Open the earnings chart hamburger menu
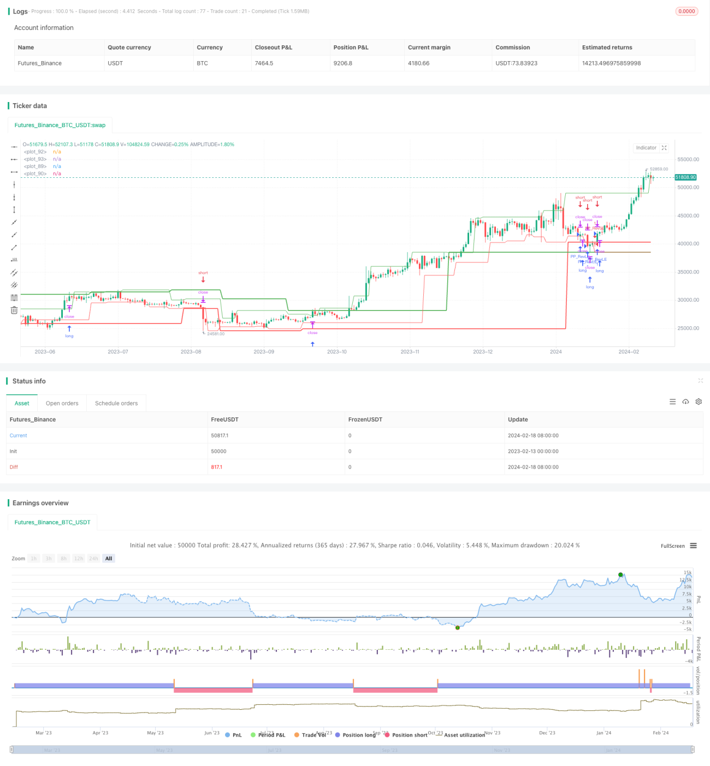This screenshot has height=766, width=710. pos(693,546)
